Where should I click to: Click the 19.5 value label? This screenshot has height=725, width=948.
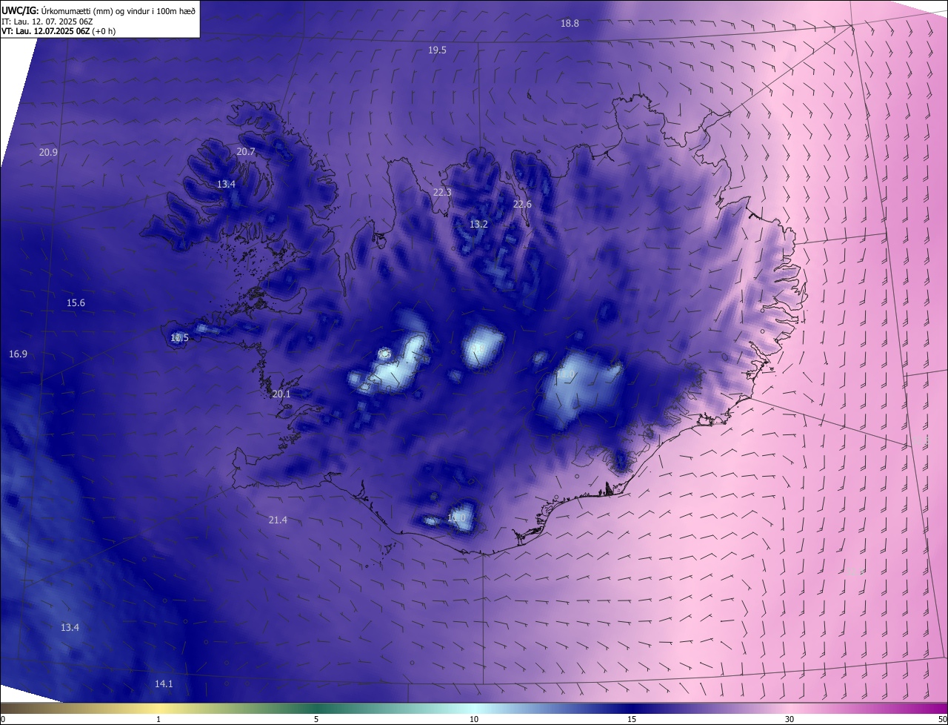click(x=437, y=50)
